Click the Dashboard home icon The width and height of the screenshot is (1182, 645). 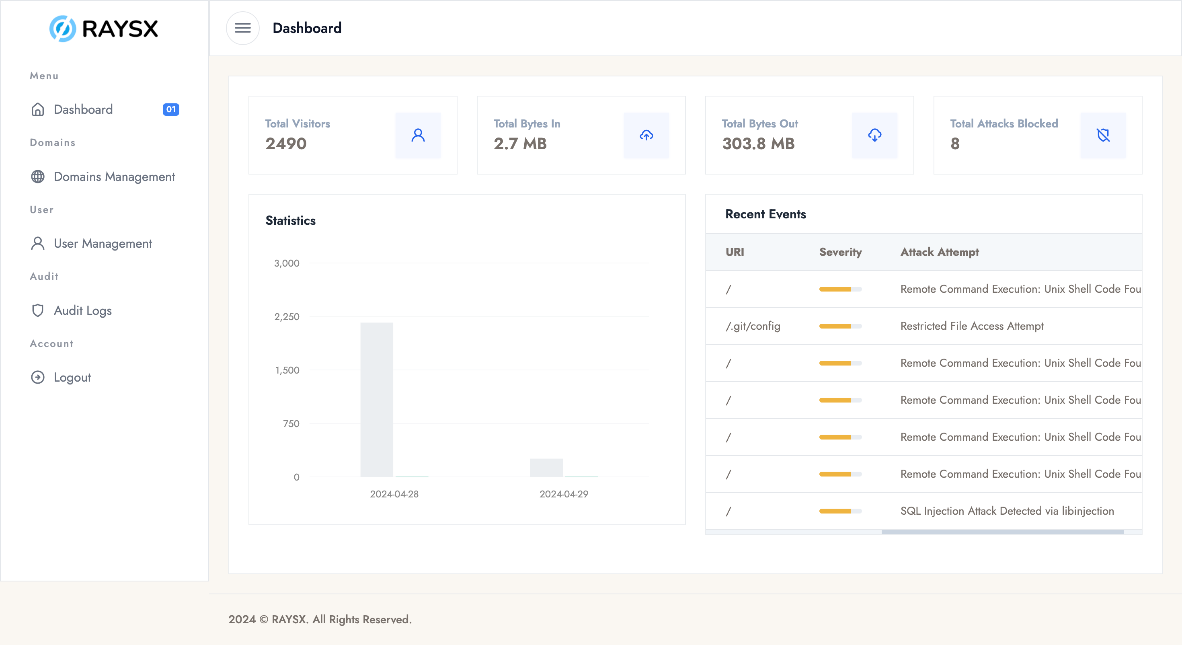(38, 109)
